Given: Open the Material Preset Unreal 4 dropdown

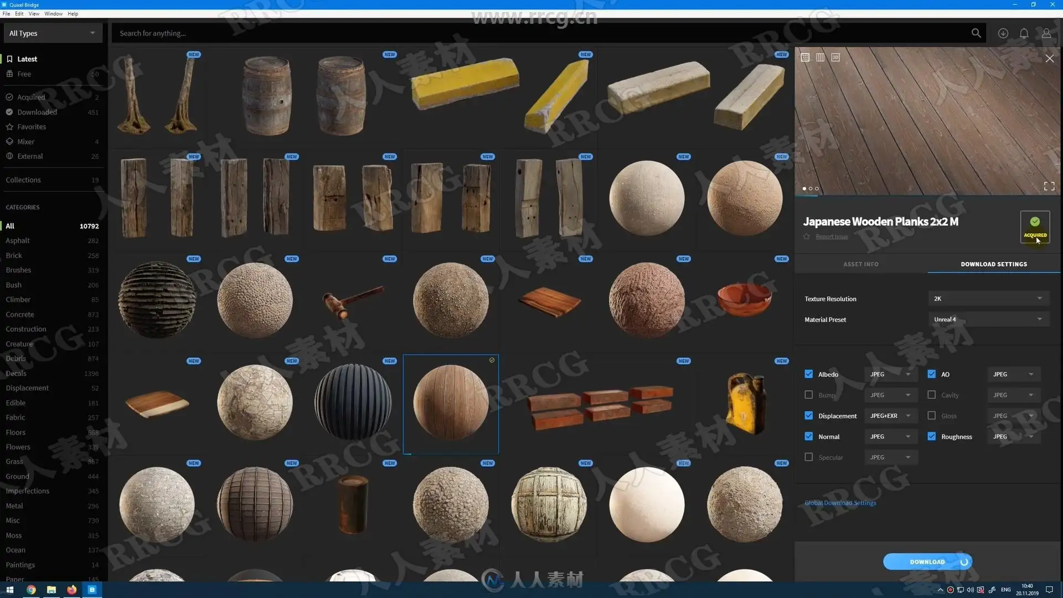Looking at the screenshot, I should [x=988, y=319].
